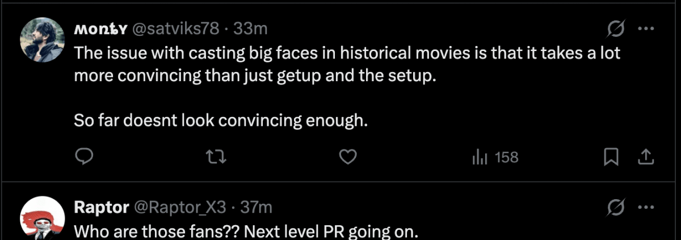Image resolution: width=681 pixels, height=240 pixels.
Task: Click Grok icon on Monty's tweet
Action: [616, 28]
